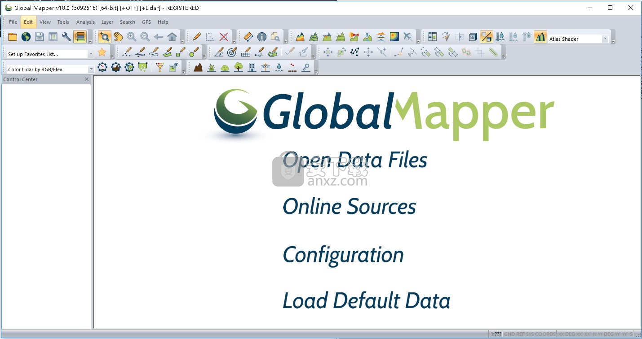Click the 1:??? scale status text
The height and width of the screenshot is (339, 642).
(496, 334)
